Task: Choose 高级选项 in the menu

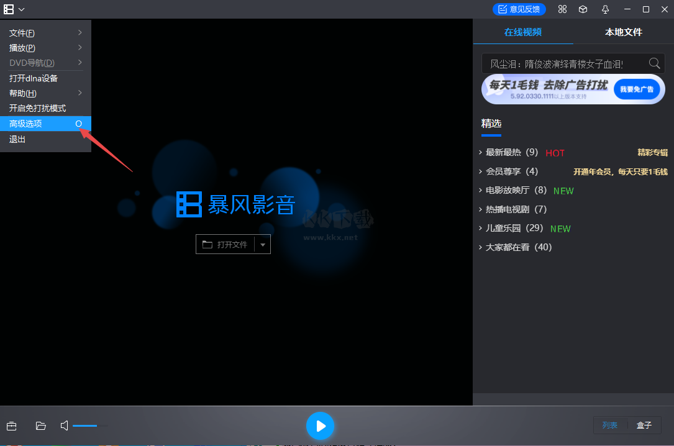Action: (x=45, y=124)
